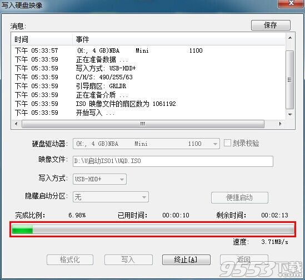Click the 格式化 button

[70, 259]
